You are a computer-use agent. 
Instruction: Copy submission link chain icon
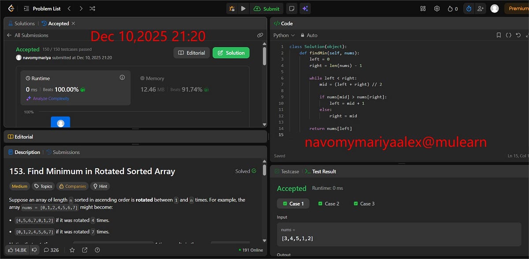click(x=260, y=35)
